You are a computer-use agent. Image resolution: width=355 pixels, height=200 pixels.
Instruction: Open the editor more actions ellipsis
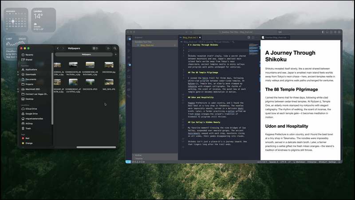coord(257,37)
